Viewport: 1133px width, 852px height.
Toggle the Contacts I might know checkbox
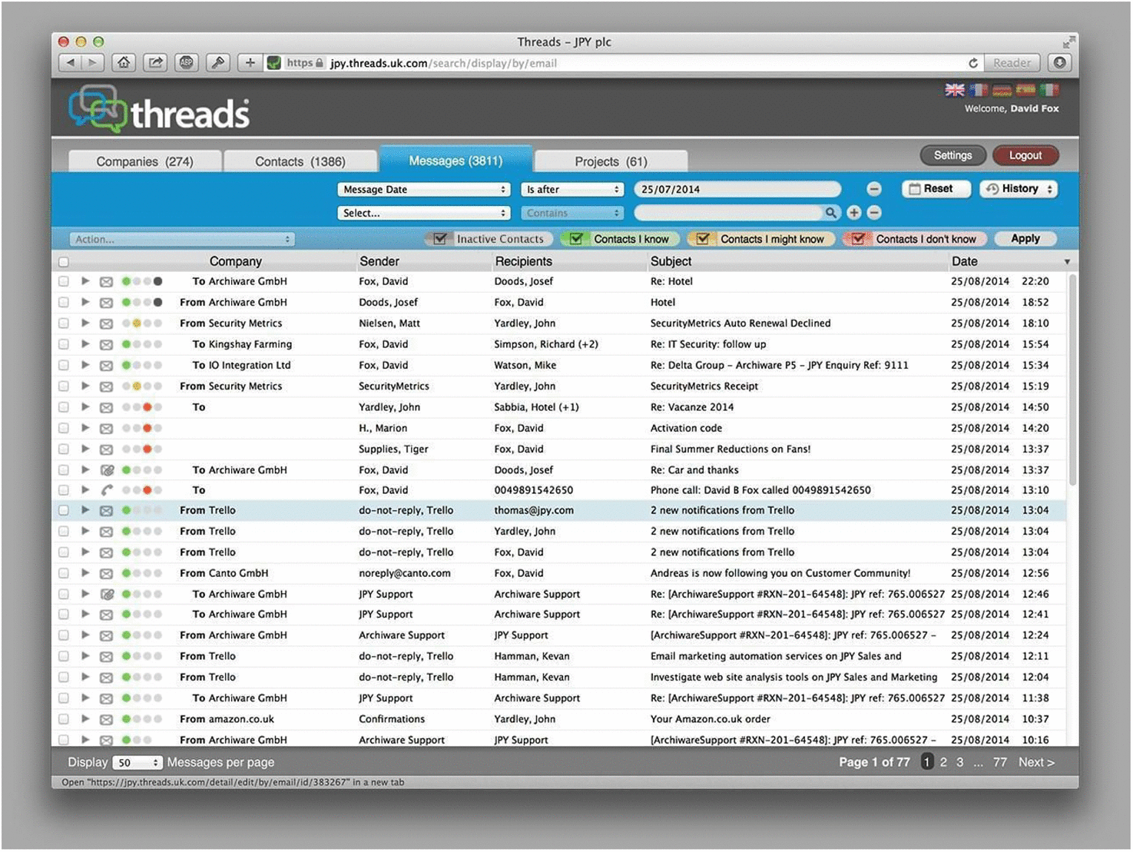(x=703, y=239)
